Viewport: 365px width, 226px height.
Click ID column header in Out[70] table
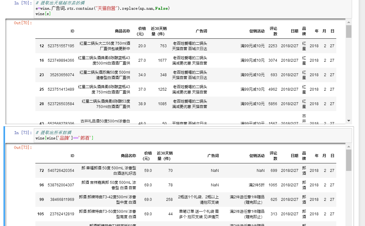[72, 31]
